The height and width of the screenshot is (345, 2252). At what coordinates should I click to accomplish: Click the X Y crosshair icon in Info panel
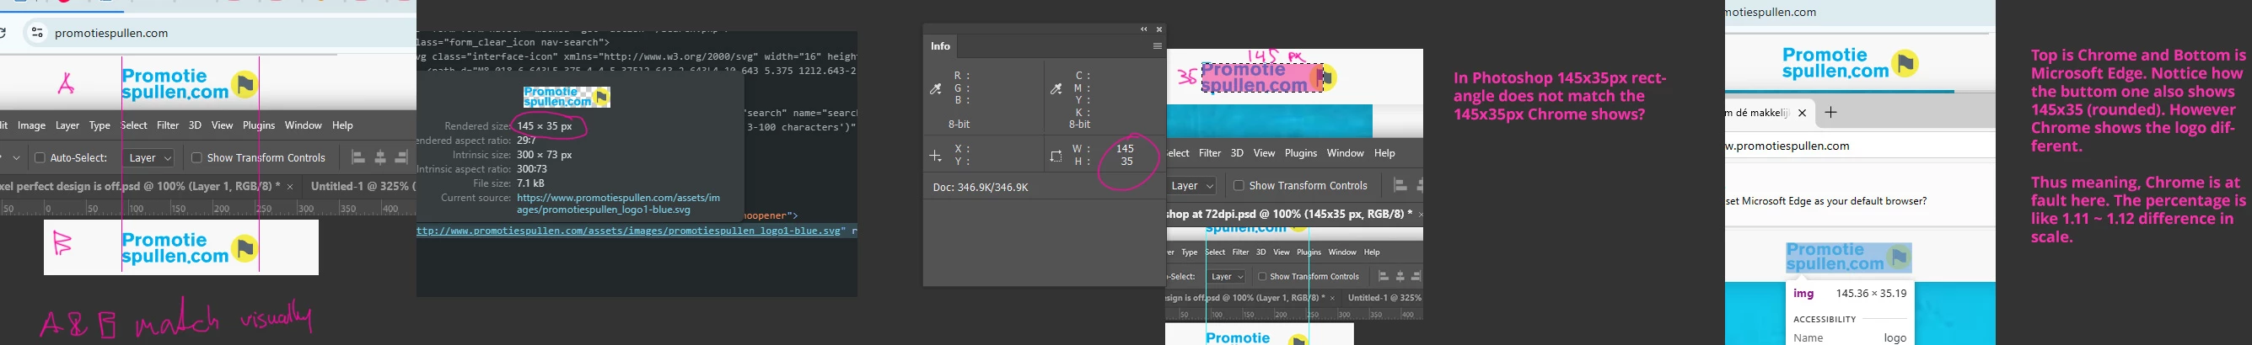[935, 157]
